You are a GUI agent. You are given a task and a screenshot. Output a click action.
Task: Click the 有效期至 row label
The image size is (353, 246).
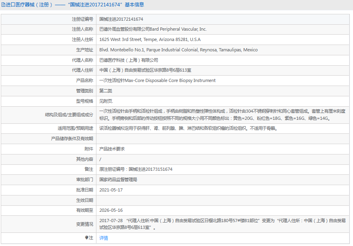point(84,210)
